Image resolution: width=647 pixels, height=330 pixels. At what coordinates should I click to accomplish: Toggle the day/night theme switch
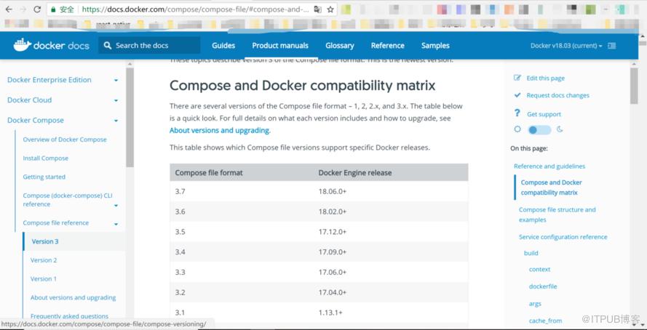tap(539, 130)
